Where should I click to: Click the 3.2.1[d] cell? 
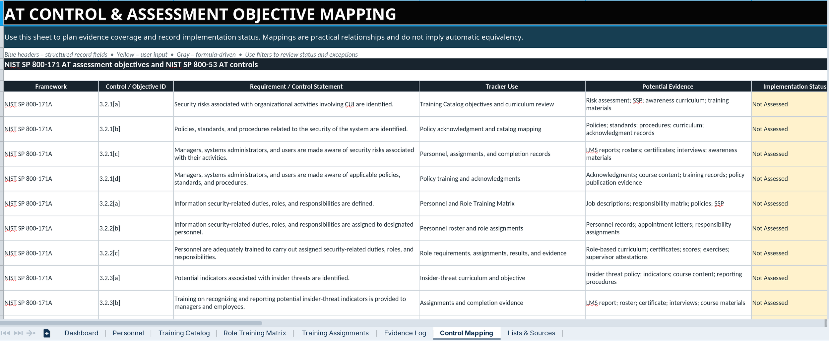coord(136,179)
